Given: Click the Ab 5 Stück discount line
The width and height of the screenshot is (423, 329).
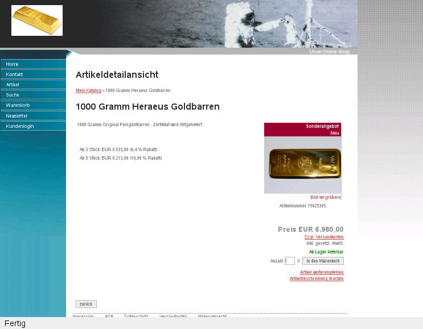Looking at the screenshot, I should coord(121,158).
